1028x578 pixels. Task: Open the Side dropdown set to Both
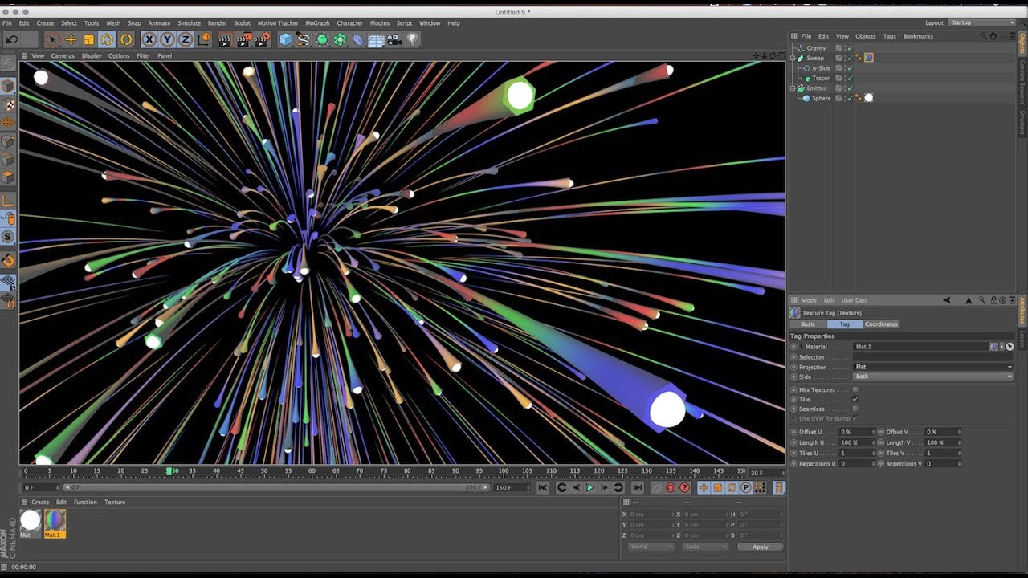pos(933,377)
